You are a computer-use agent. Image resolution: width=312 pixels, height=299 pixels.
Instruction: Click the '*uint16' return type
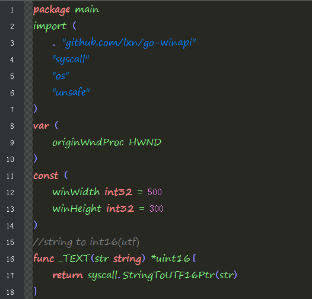[x=171, y=259]
